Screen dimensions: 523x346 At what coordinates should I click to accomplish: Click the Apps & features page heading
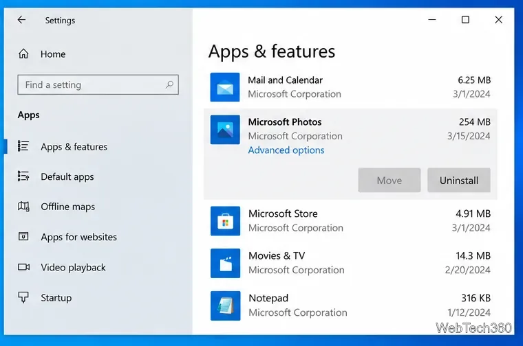272,51
